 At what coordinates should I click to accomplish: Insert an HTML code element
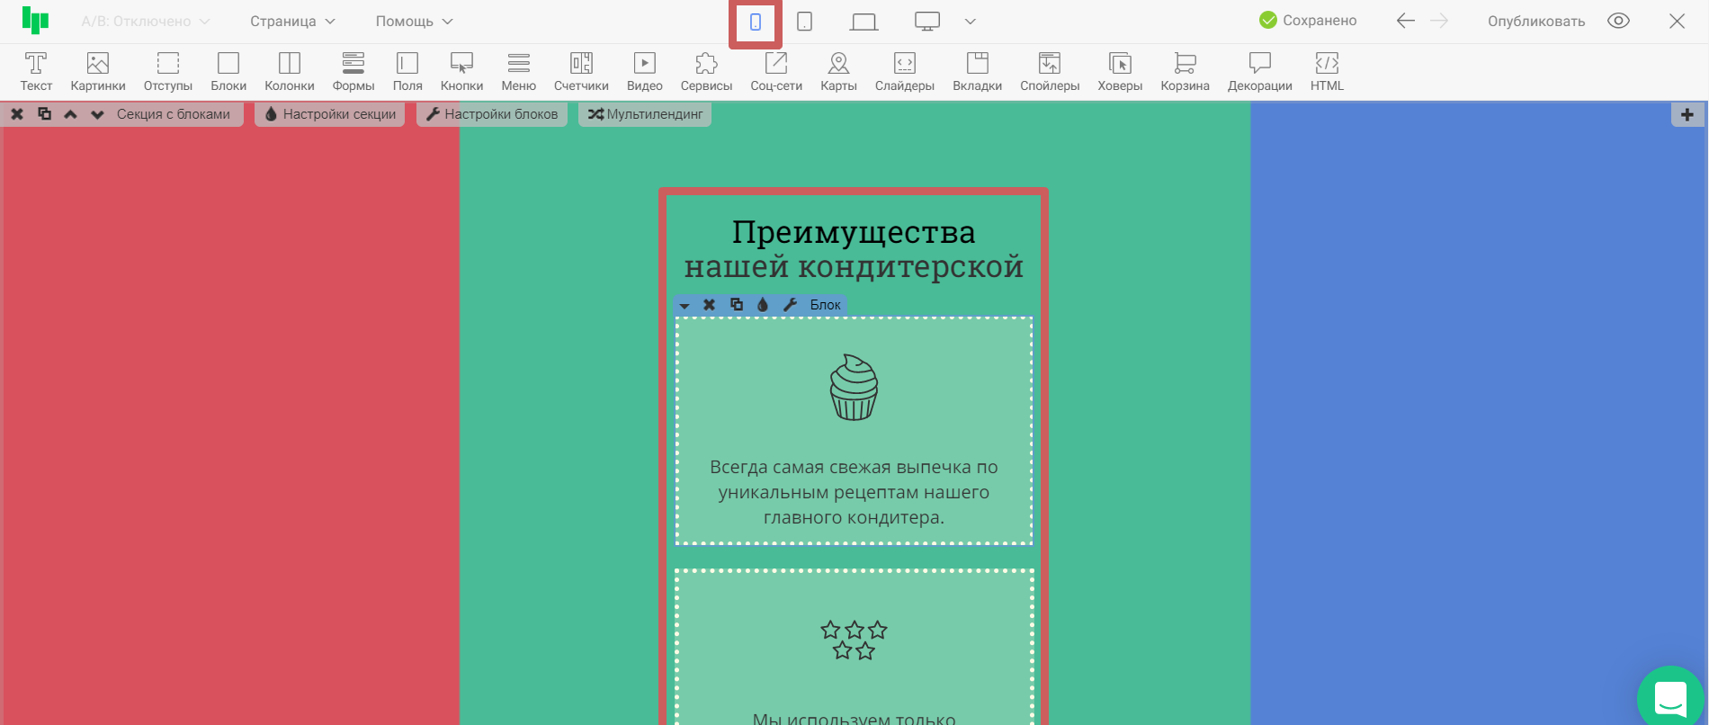(x=1327, y=72)
